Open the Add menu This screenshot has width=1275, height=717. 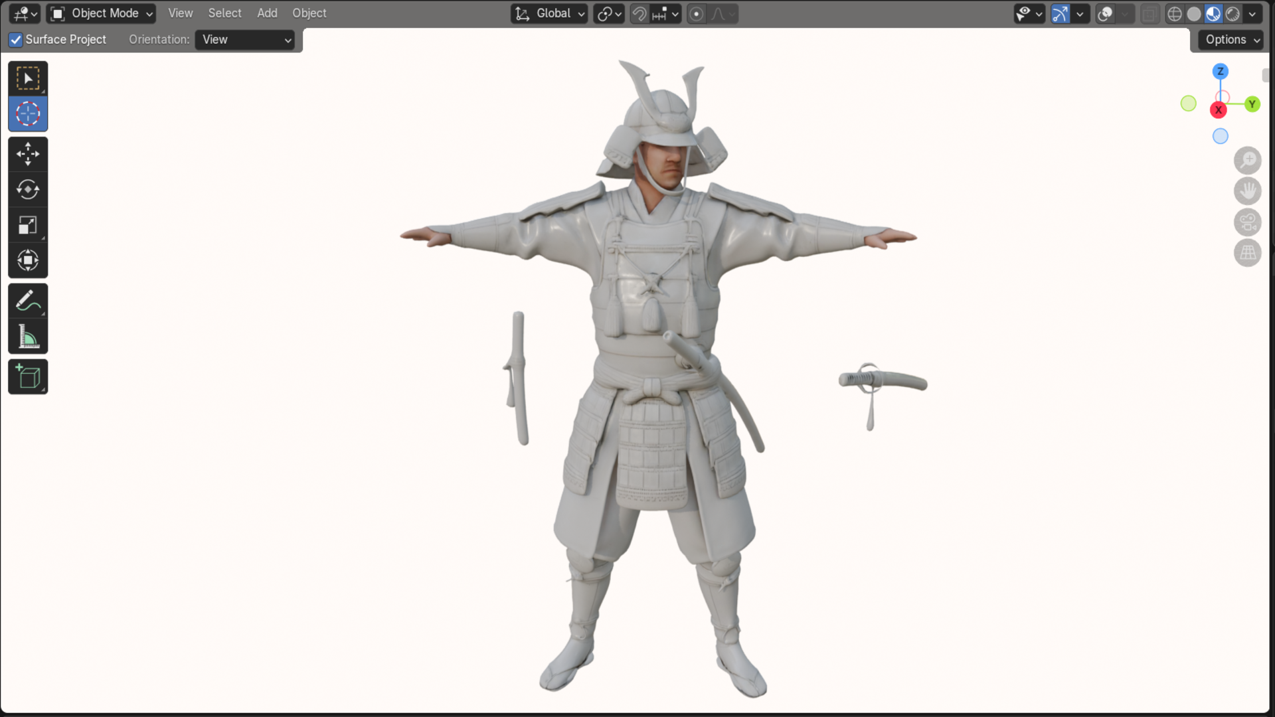coord(267,13)
